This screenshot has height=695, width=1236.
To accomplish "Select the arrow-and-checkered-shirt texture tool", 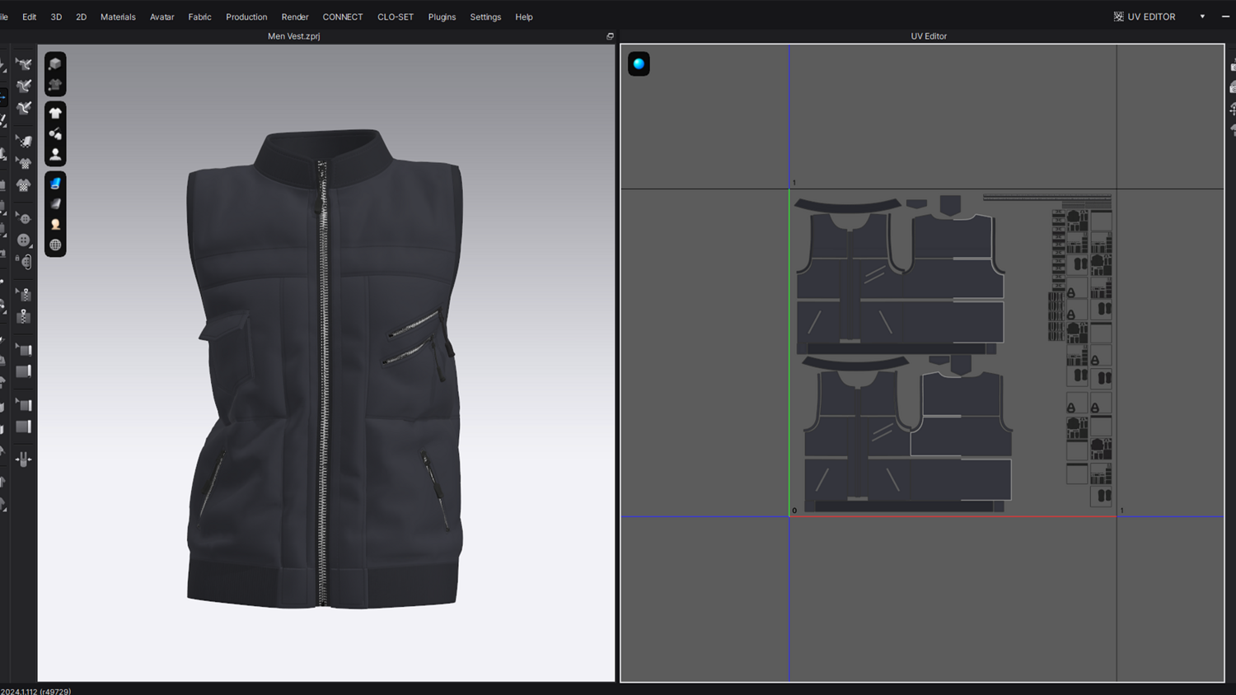I will (23, 163).
